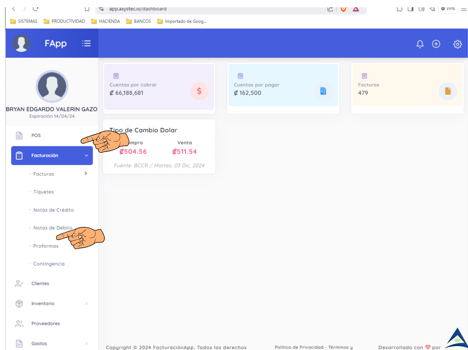The height and width of the screenshot is (350, 468).
Task: Open the settings gear icon
Action: 457,44
